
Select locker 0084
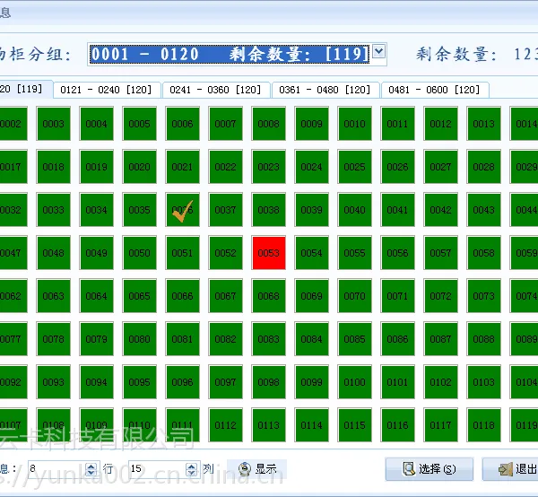click(x=311, y=339)
